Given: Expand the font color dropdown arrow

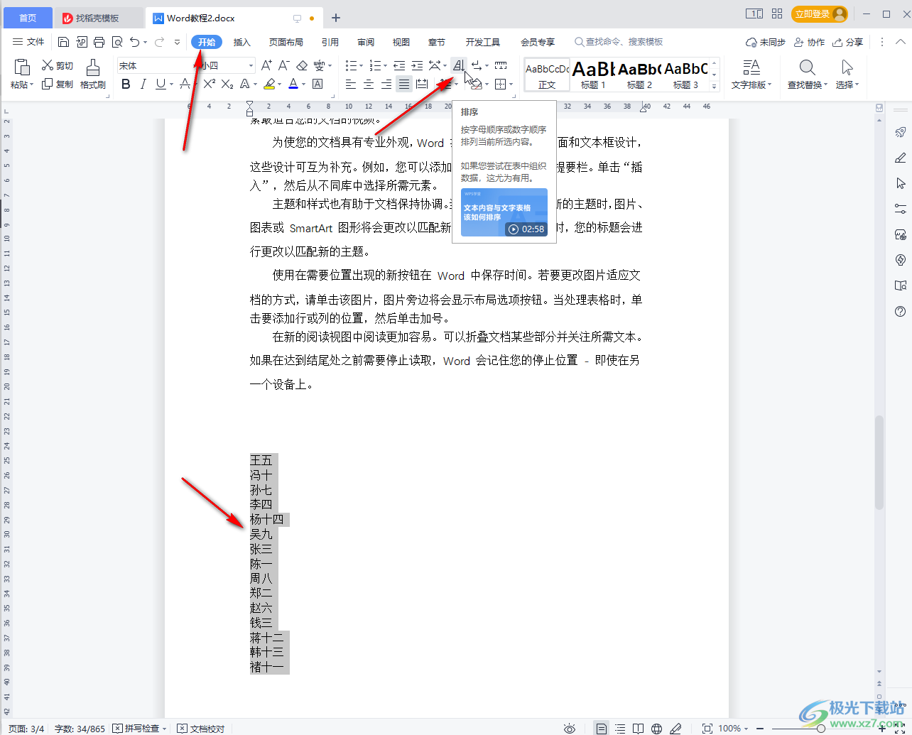Looking at the screenshot, I should tap(303, 85).
